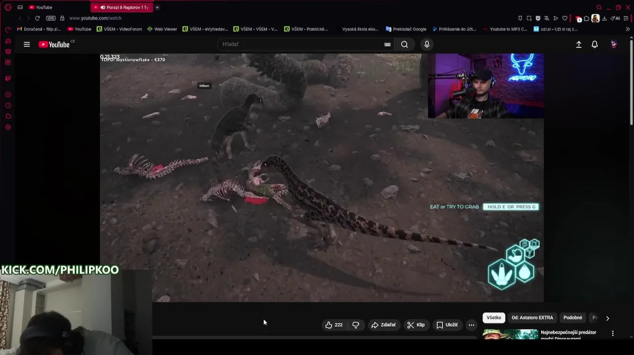
Task: Reload the page
Action: pyautogui.click(x=37, y=18)
